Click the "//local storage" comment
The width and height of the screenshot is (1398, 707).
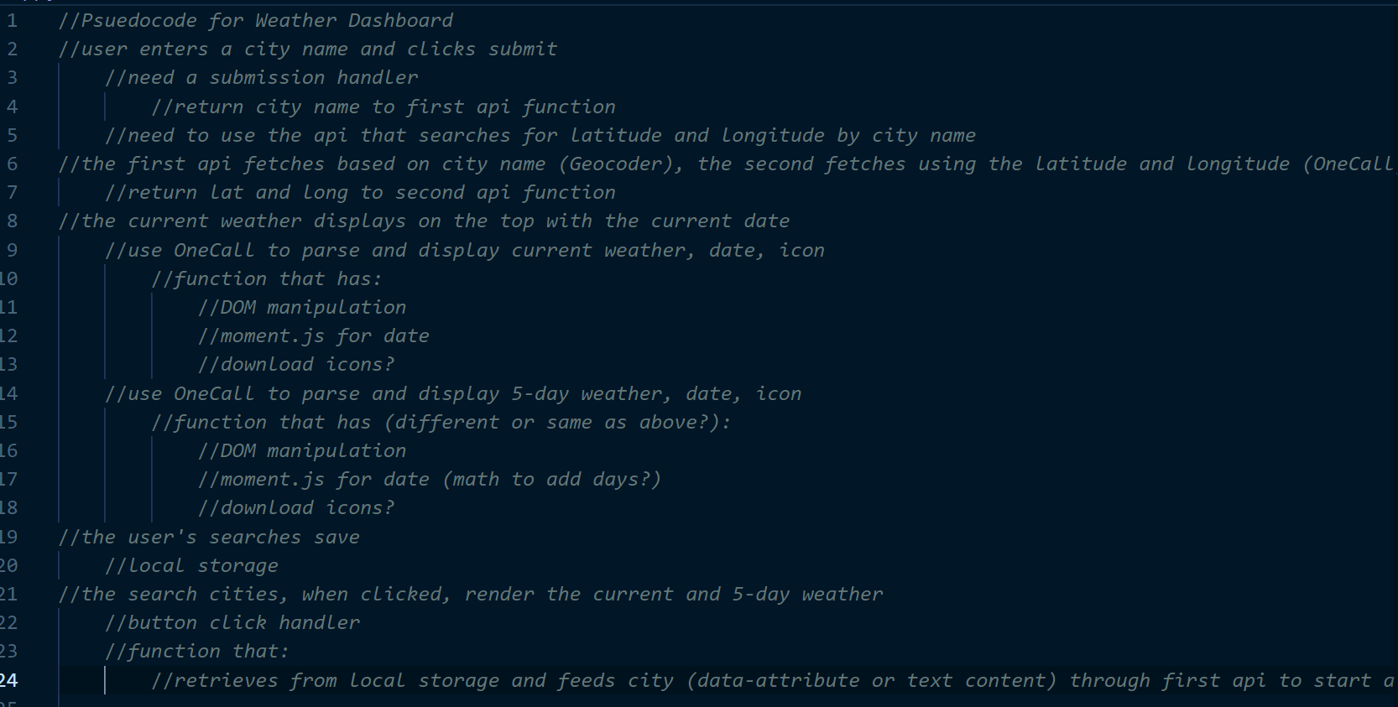(x=191, y=565)
